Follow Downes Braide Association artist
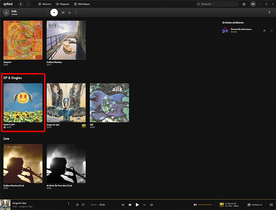 [x=264, y=31]
